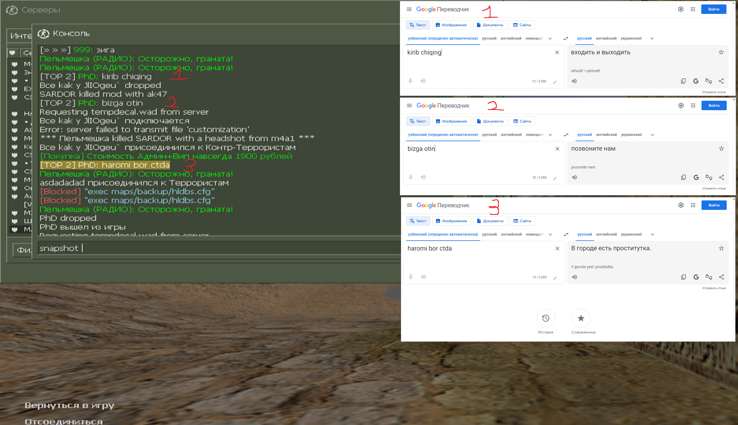Open Google apps grid in top translator panel

click(693, 9)
